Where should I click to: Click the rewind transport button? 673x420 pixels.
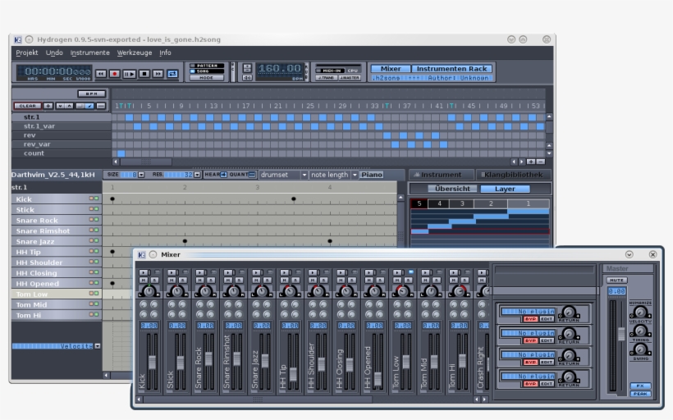click(101, 74)
